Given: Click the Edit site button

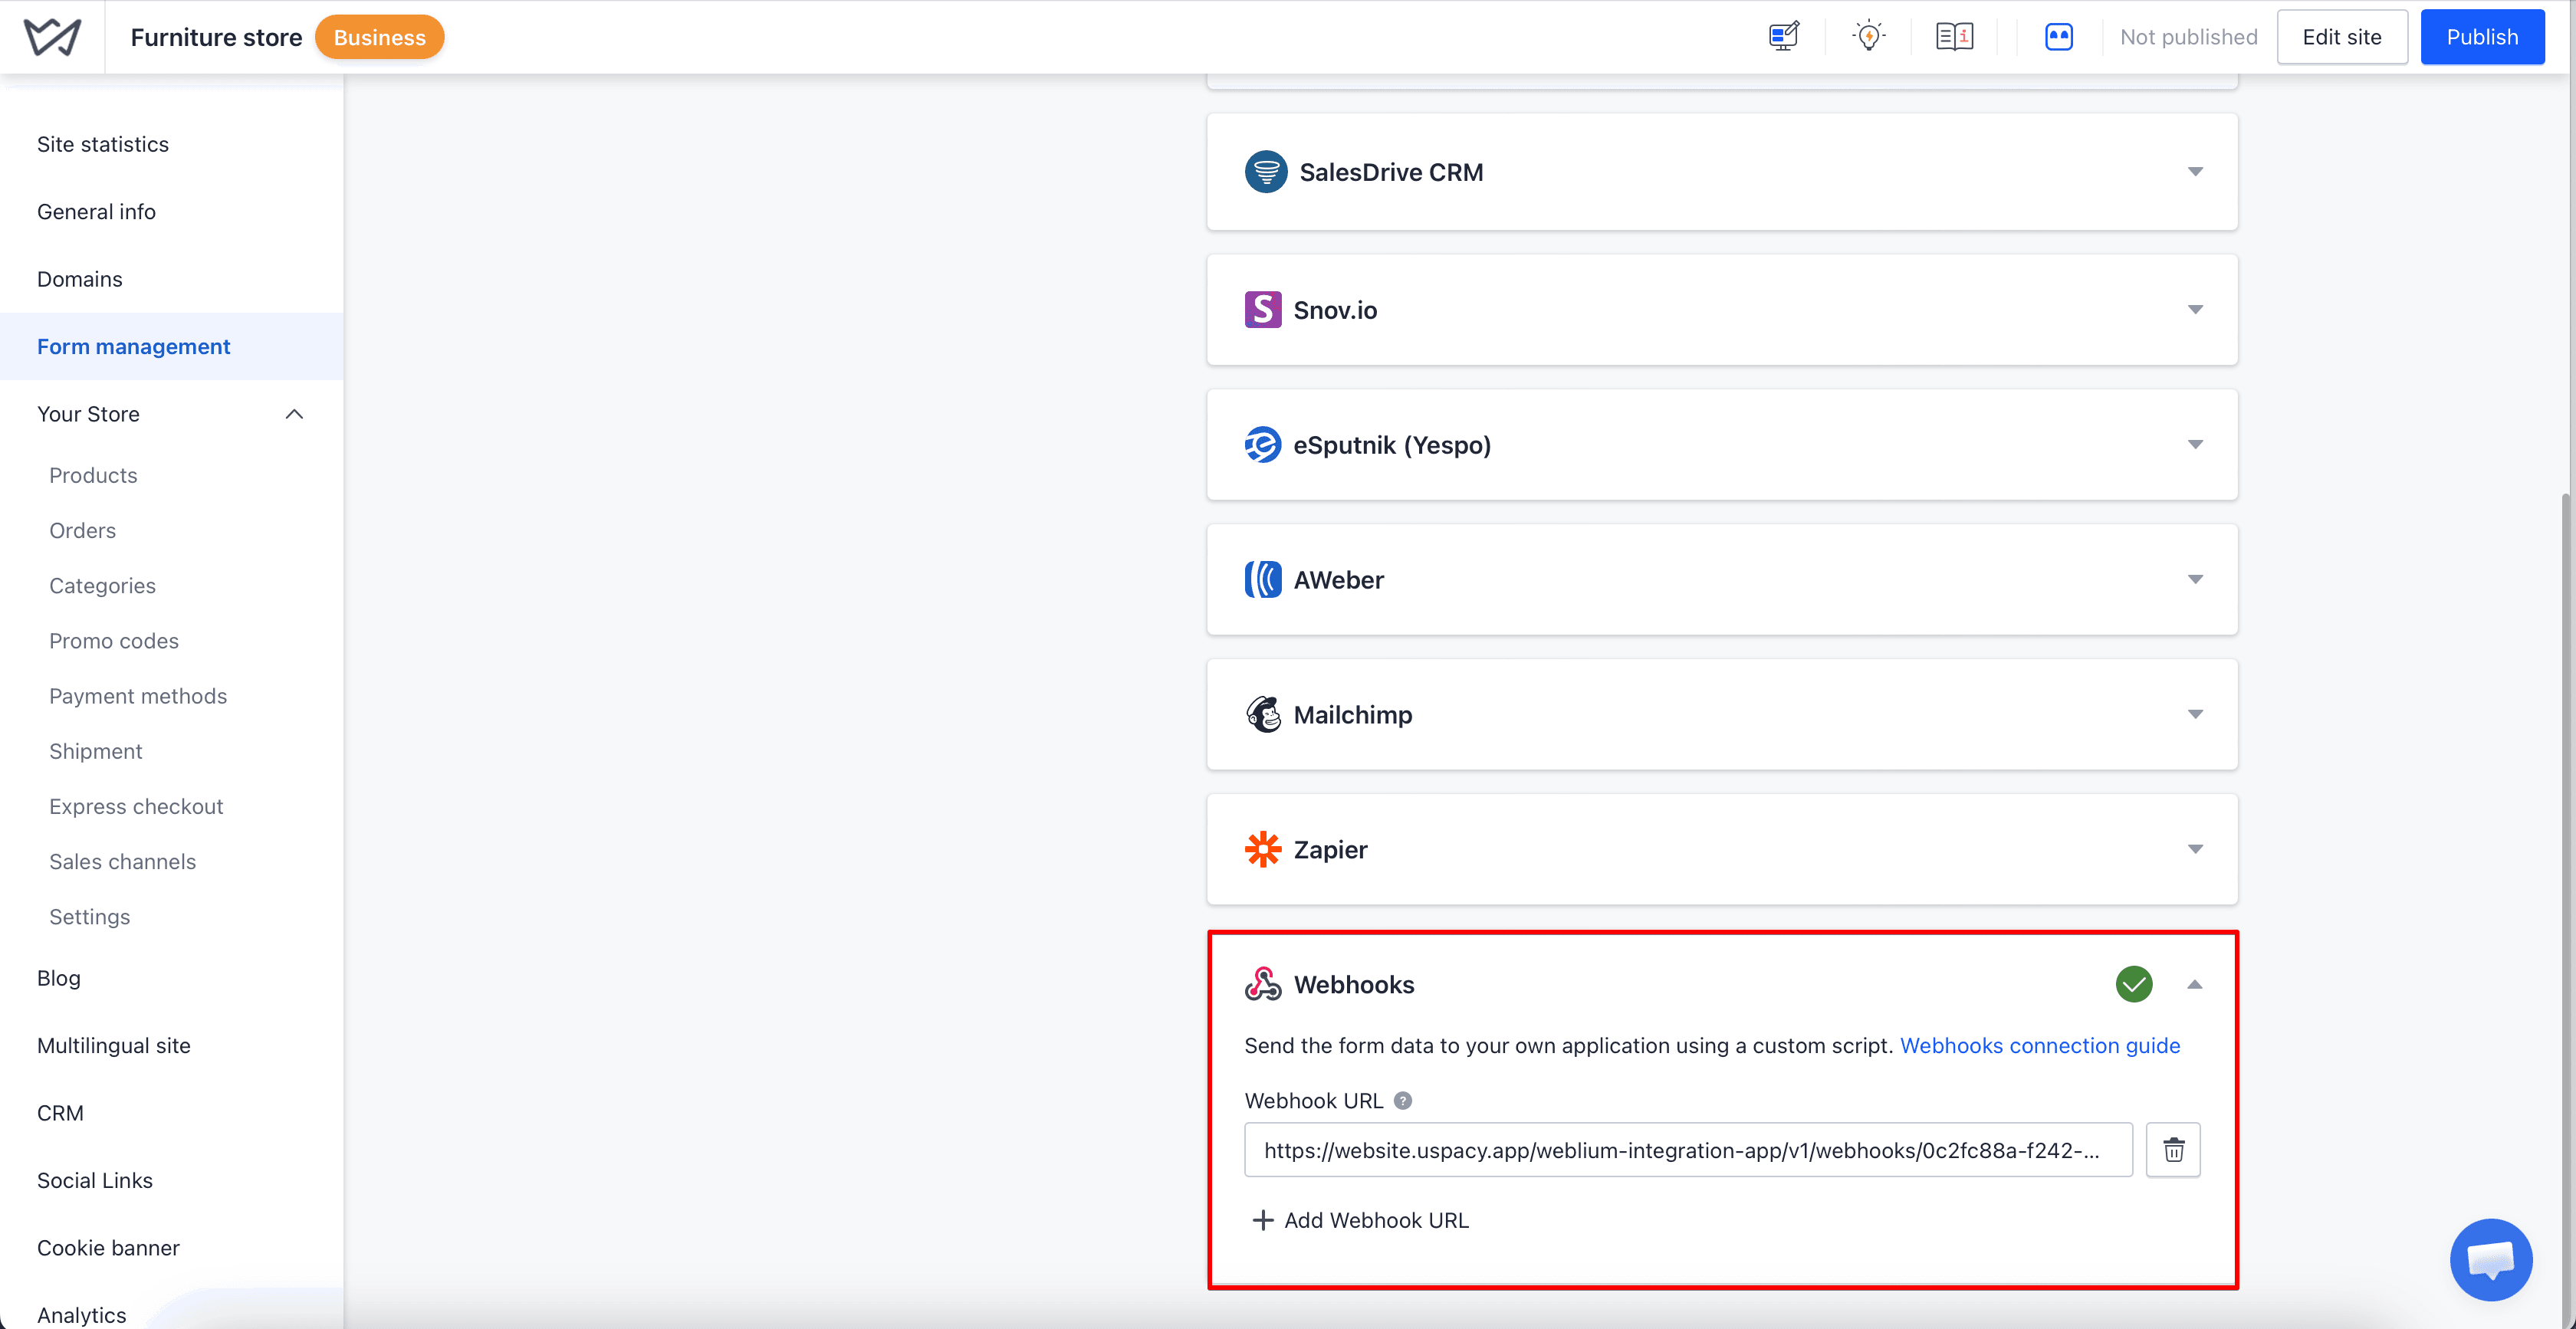Looking at the screenshot, I should click(2342, 37).
